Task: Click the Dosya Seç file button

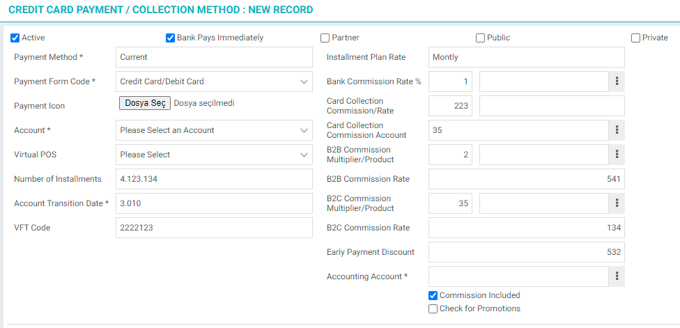Action: point(145,103)
